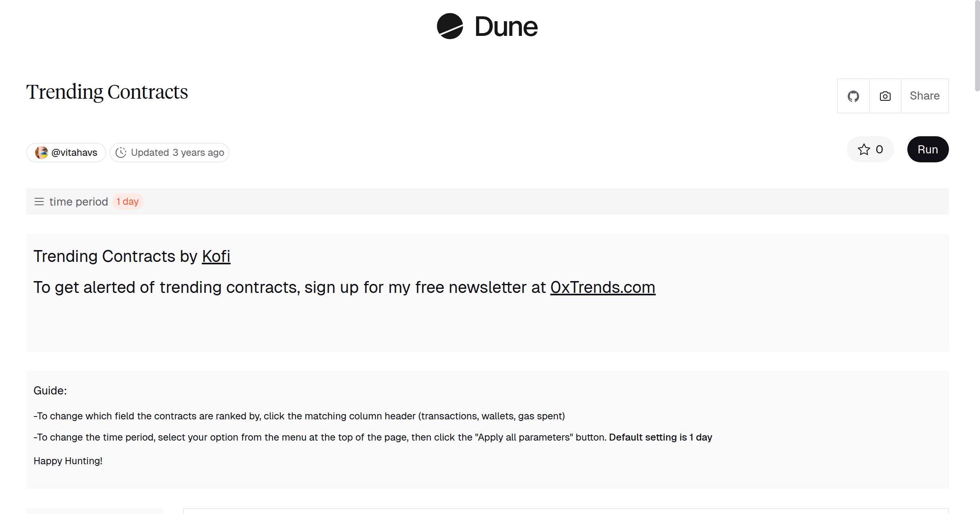Open the 0xTrends.com link
980x514 pixels.
603,287
